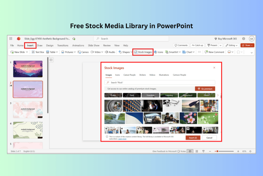
Task: Click the zoom in plus icon
Action: [x=238, y=151]
